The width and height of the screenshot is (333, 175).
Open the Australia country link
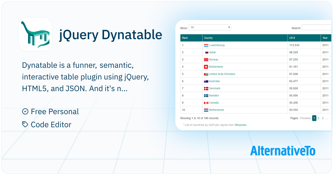214,81
